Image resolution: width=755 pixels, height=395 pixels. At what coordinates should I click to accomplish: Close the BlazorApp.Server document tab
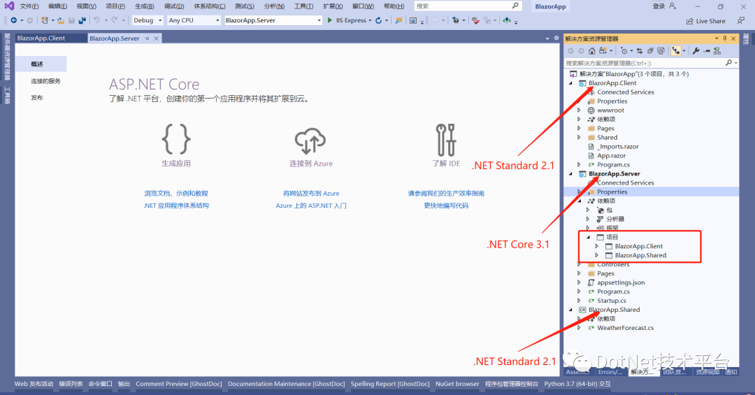[x=156, y=38]
